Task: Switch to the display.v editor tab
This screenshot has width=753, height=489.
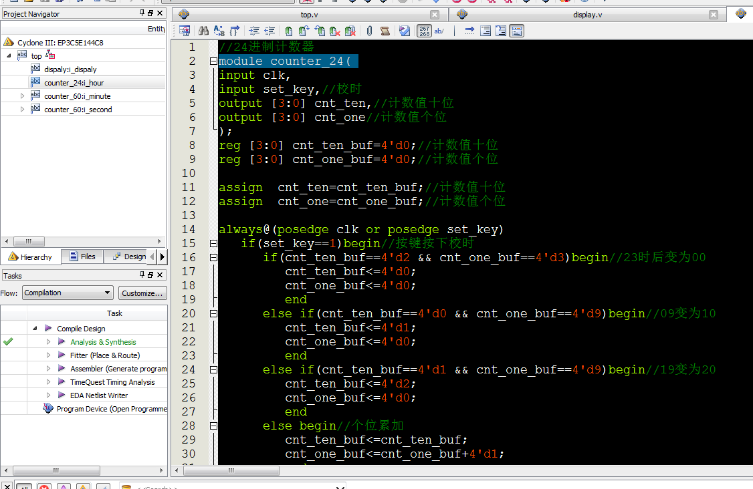Action: [x=587, y=15]
